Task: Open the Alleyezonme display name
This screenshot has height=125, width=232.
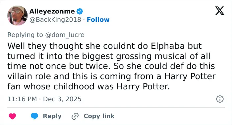Action: click(x=52, y=11)
